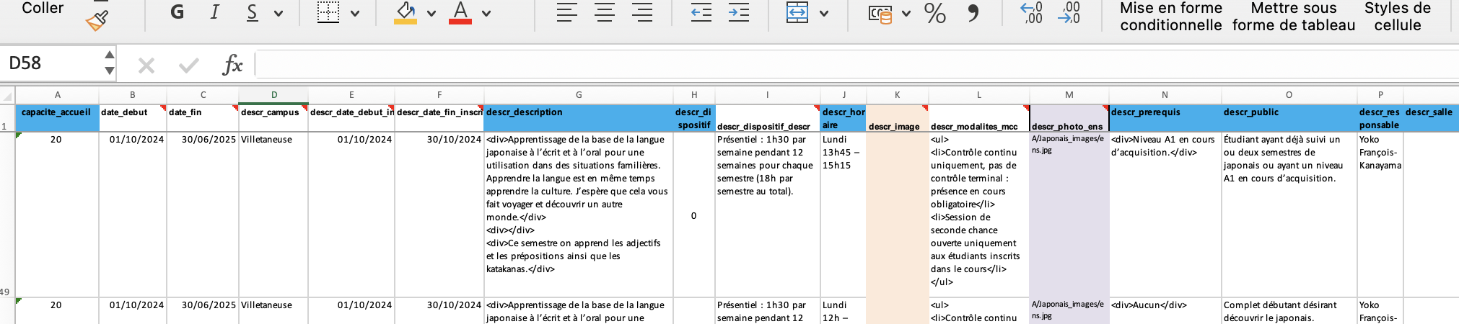
Task: Open accounting format dropdown arrow
Action: [x=906, y=13]
